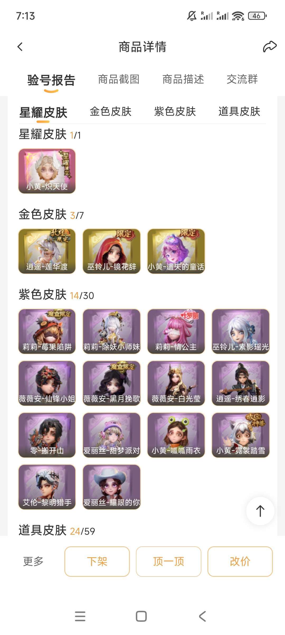The image size is (285, 635).
Task: Tap Android system back chevron
Action: [x=202, y=616]
